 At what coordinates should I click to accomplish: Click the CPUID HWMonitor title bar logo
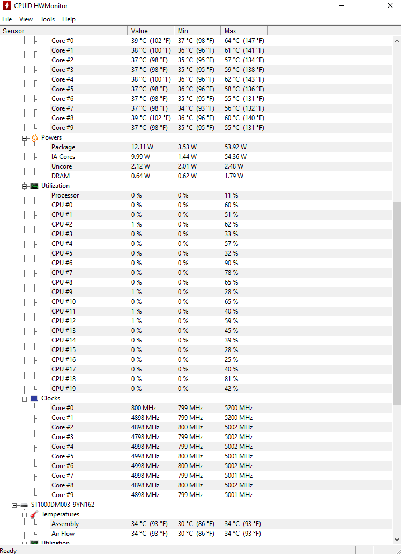tap(6, 6)
